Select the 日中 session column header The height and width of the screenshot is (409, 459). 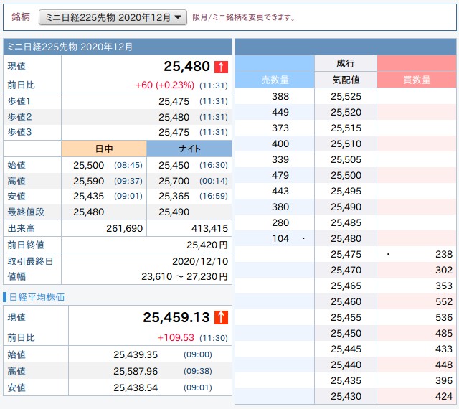pyautogui.click(x=104, y=149)
